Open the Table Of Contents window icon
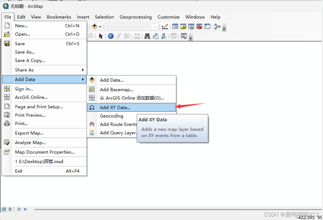Viewport: 323px width, 220px height. click(175, 26)
